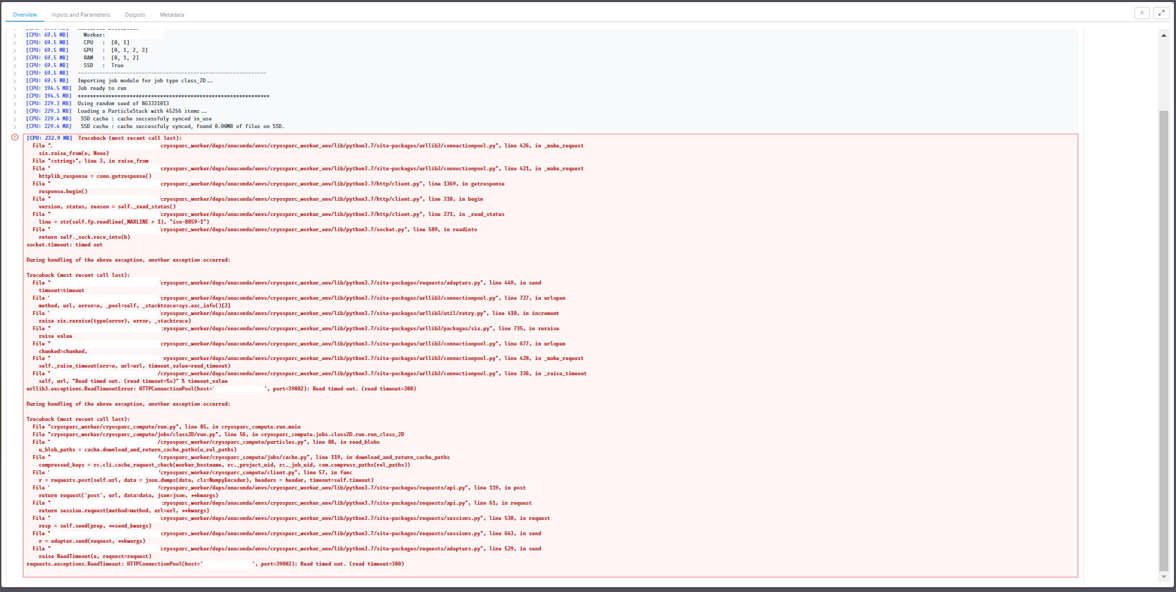Expand the 'cache successfuly synced in_use' entry

15,119
